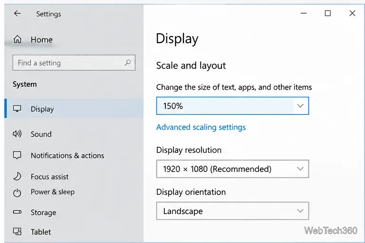Click the orientation dropdown chevron arrow
The image size is (365, 243).
(300, 211)
